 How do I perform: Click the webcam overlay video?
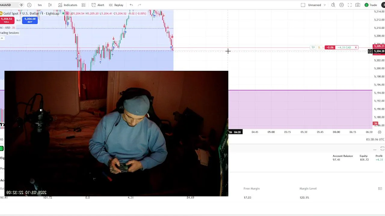(x=116, y=133)
